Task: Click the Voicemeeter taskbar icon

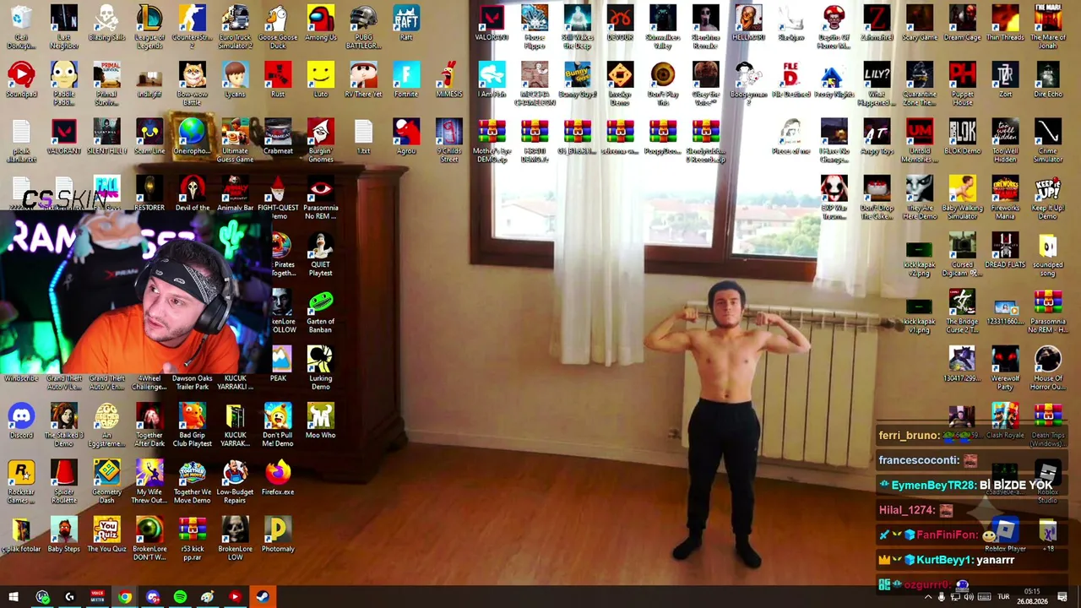Action: pos(97,597)
